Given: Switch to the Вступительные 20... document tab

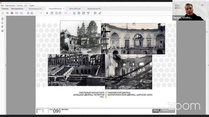Looking at the screenshot, I should (36, 9).
